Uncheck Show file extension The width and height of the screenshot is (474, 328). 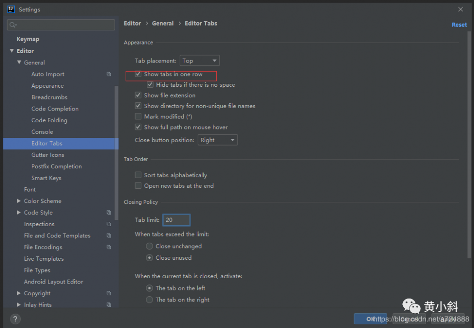138,95
